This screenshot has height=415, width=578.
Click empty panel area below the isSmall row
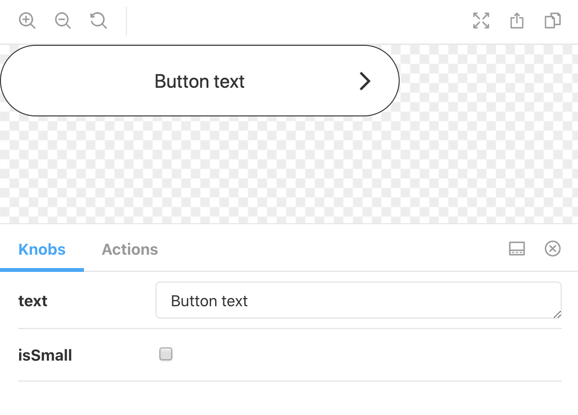(x=289, y=398)
